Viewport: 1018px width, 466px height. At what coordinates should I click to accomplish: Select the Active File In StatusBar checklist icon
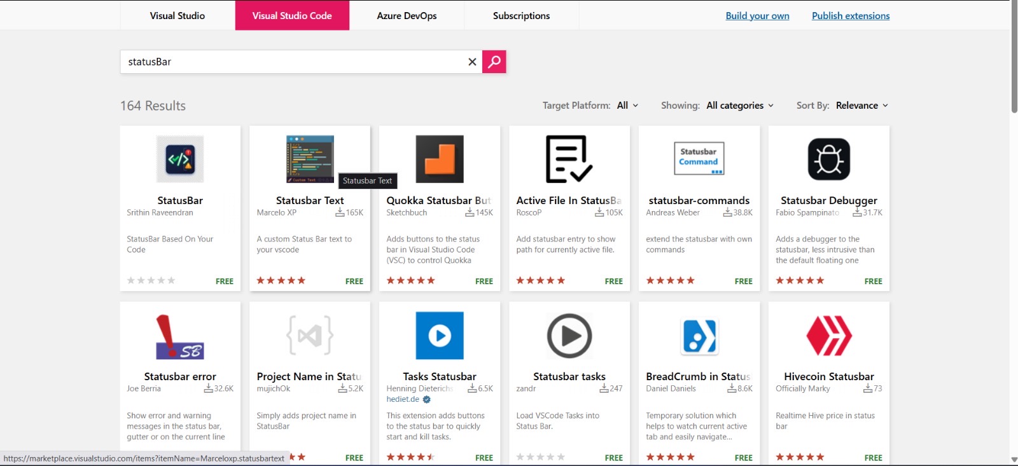tap(569, 159)
